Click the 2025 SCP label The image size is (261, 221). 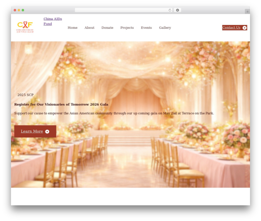26,95
